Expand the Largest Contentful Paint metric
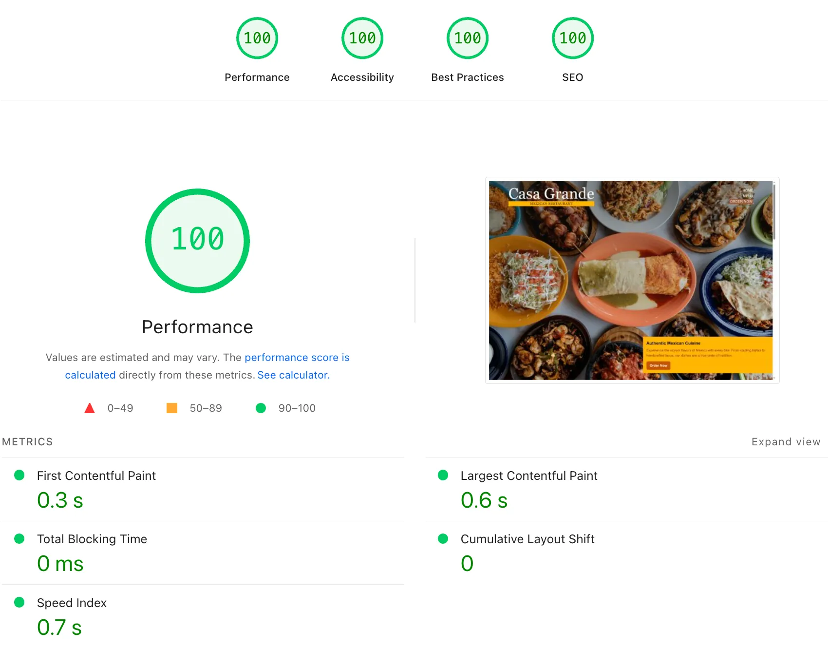 point(627,489)
